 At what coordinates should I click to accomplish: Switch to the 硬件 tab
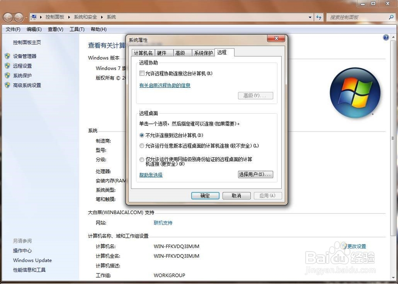(x=164, y=53)
